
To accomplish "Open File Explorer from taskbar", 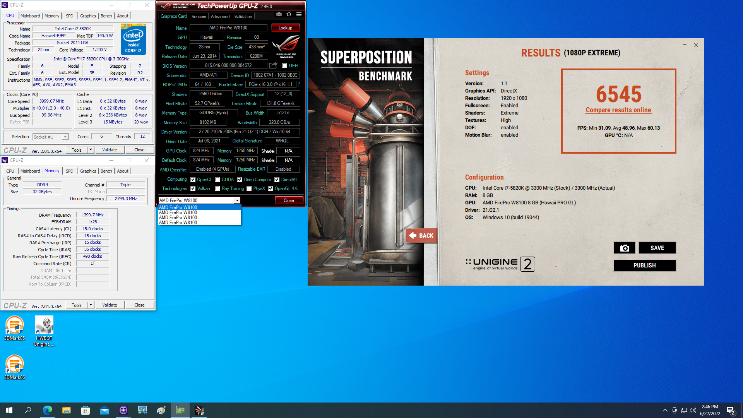I will point(66,410).
